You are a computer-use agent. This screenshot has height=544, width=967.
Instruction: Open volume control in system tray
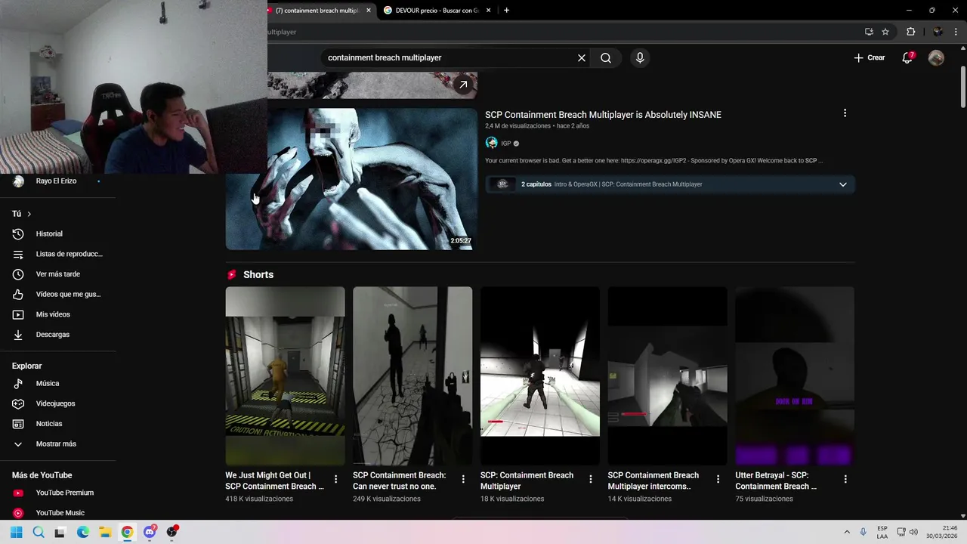coord(913,532)
